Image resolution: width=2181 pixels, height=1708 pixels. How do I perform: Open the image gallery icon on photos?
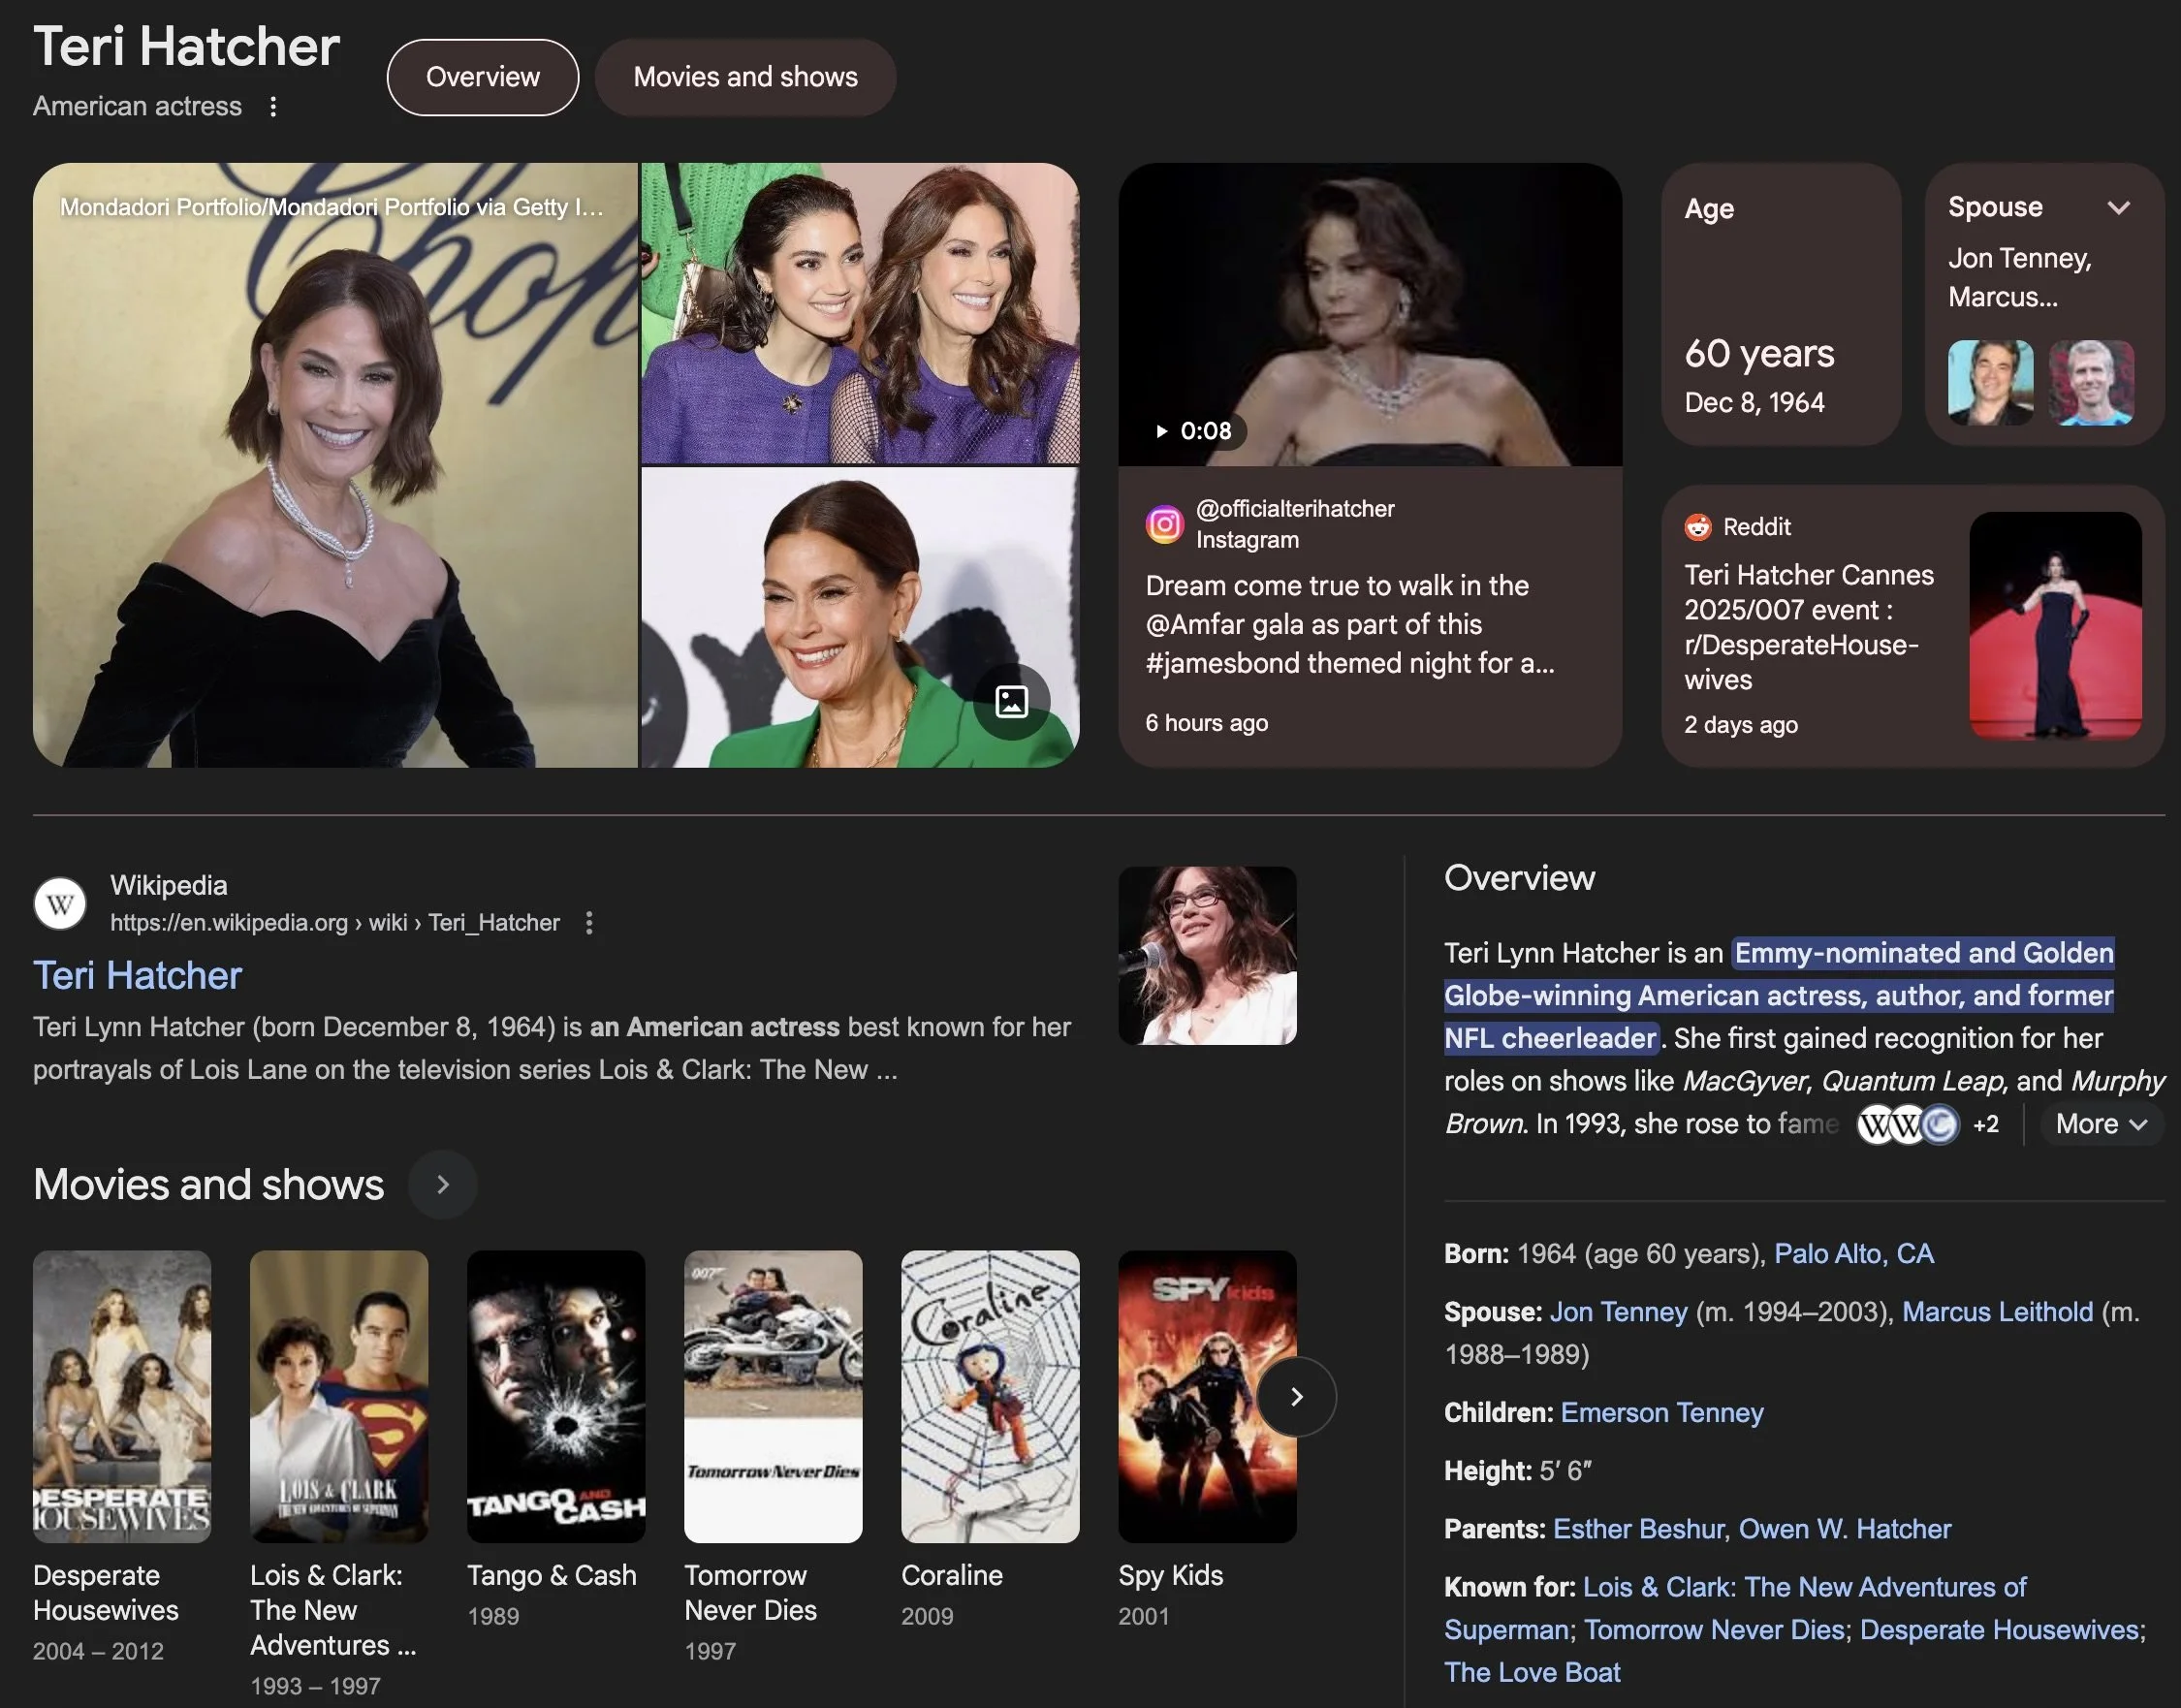[1011, 701]
